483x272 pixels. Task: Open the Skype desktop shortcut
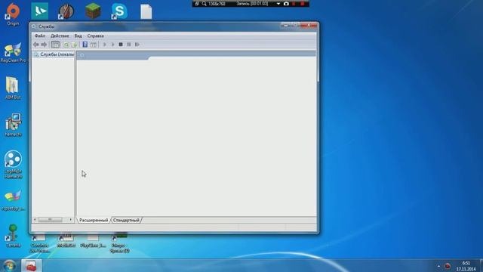119,11
